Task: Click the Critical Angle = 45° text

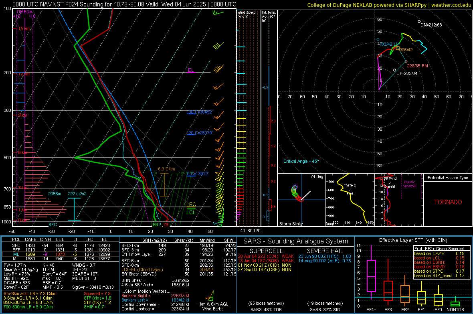Action: pyautogui.click(x=301, y=161)
